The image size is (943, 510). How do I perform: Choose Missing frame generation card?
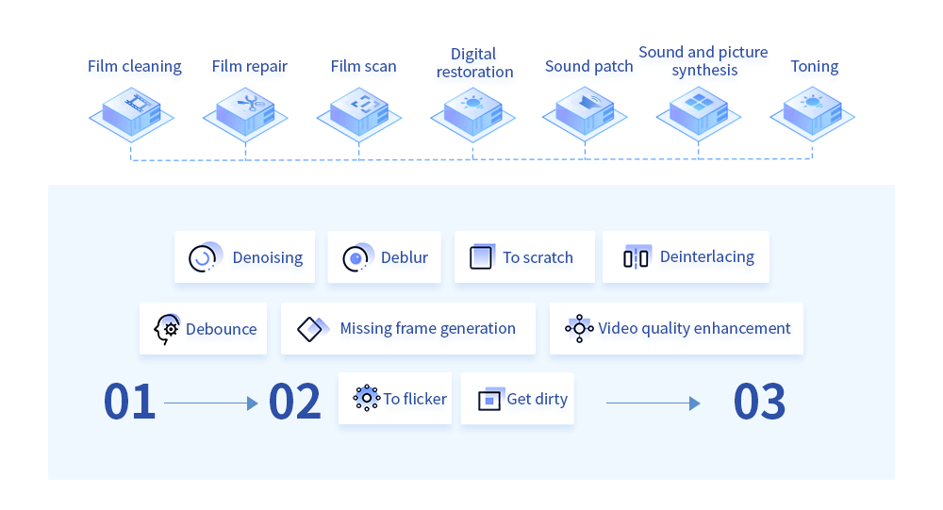[407, 329]
